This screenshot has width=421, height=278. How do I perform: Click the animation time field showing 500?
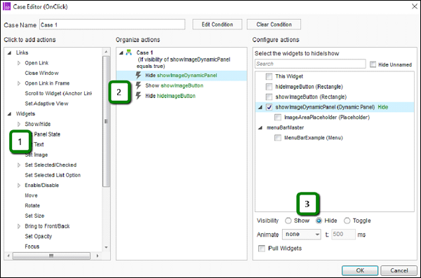[343, 235]
